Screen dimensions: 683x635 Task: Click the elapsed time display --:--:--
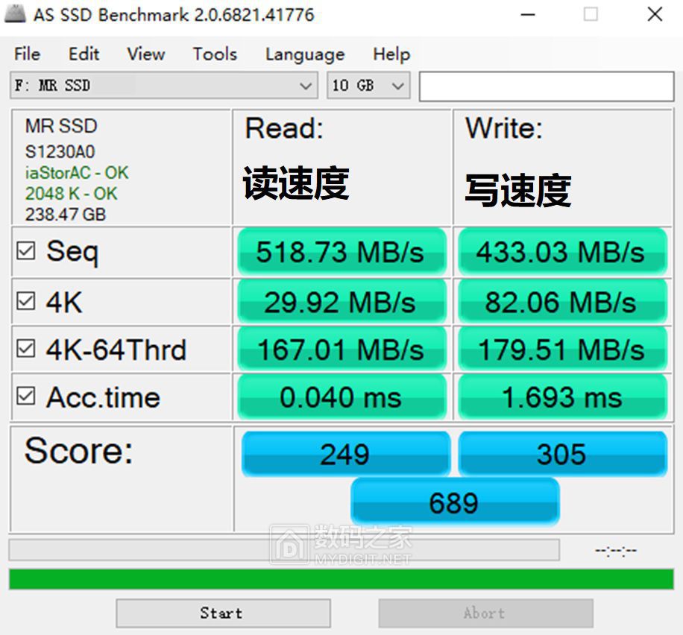pyautogui.click(x=616, y=551)
